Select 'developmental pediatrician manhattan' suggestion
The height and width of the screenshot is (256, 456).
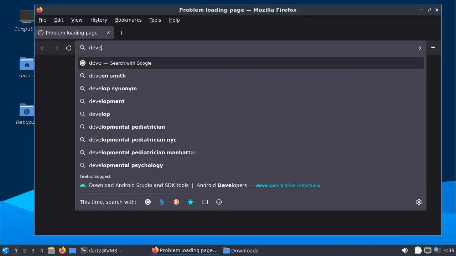pyautogui.click(x=250, y=153)
